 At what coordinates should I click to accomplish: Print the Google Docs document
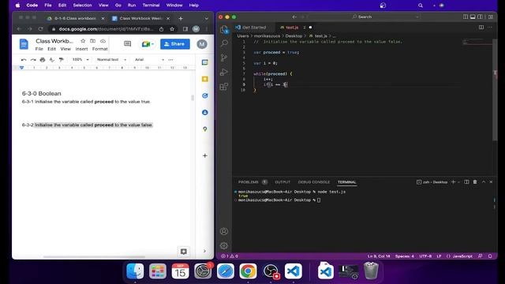(x=43, y=60)
